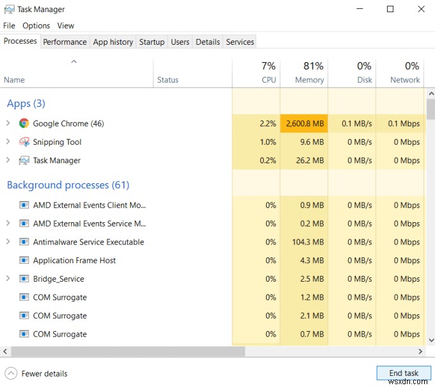435x388 pixels.
Task: Switch to the Services tab
Action: click(x=240, y=42)
